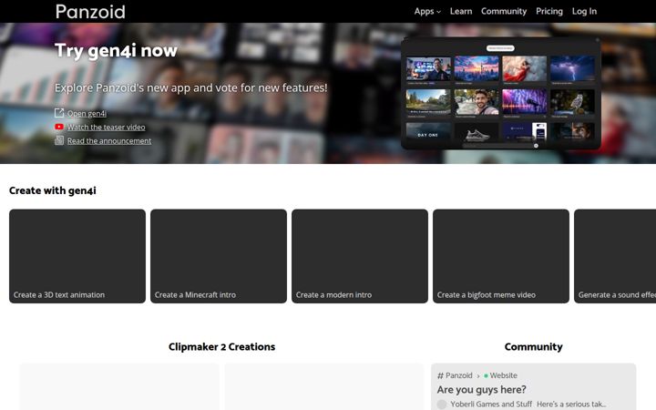Click the Panzoid logo
The width and height of the screenshot is (656, 410).
point(90,11)
